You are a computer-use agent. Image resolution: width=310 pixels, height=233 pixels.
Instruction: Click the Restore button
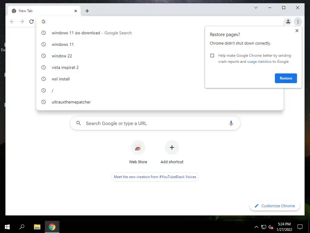coord(286,78)
